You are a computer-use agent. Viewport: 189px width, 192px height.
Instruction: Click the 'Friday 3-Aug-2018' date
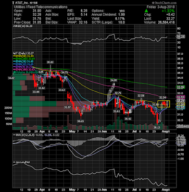pos(161,7)
